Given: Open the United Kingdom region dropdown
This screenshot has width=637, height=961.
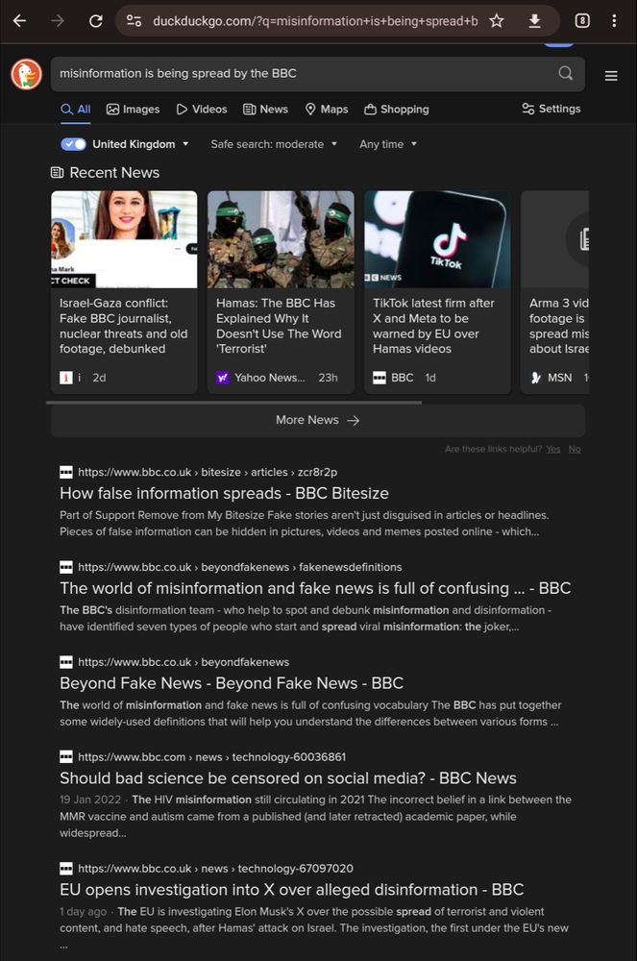Looking at the screenshot, I should [141, 144].
